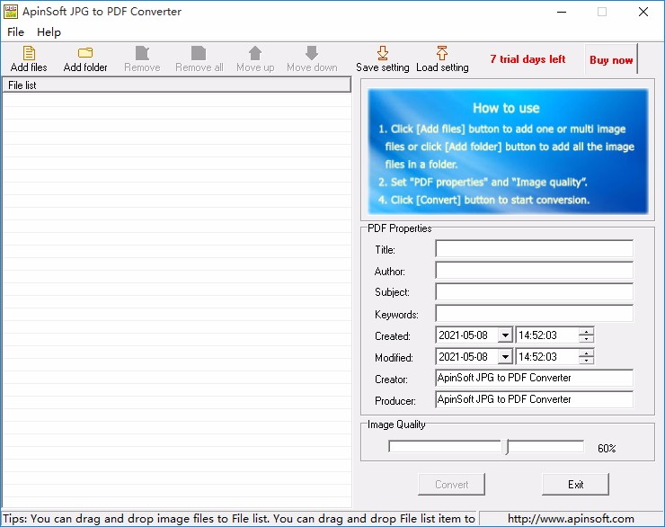Click the Add files toolbar icon
Screen dimensions: 665x527
point(29,53)
